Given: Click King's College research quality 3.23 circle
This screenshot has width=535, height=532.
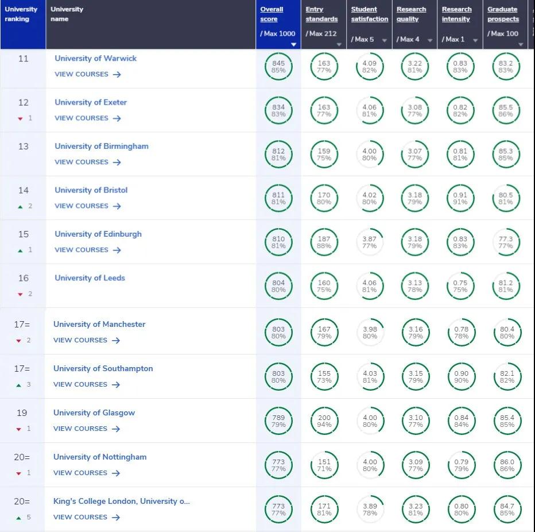Looking at the screenshot, I should (415, 510).
